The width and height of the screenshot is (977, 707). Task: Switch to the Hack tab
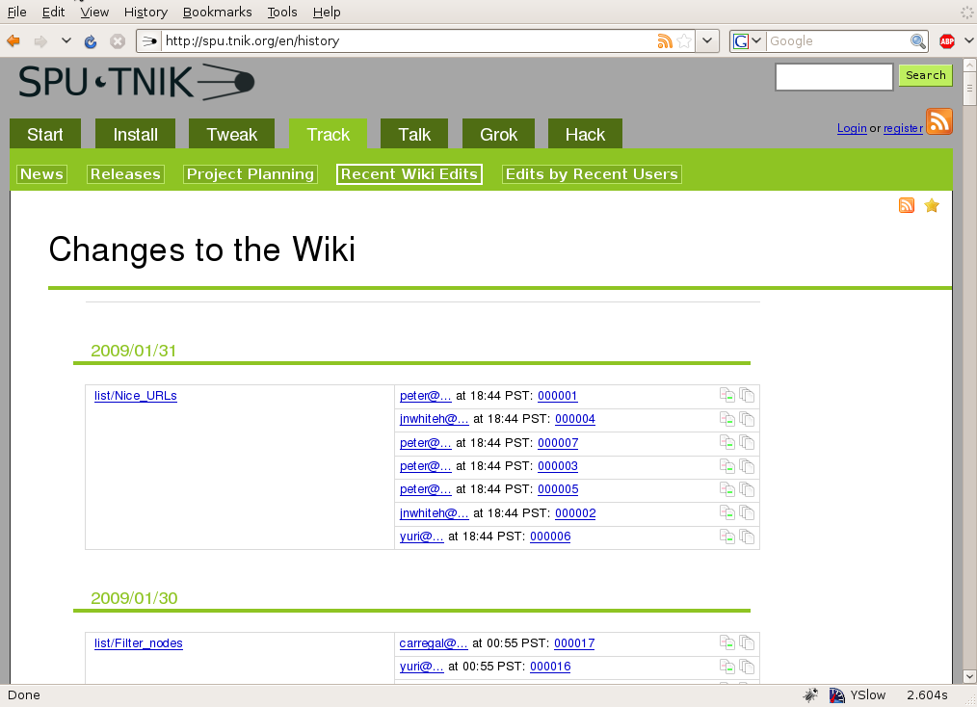(585, 134)
